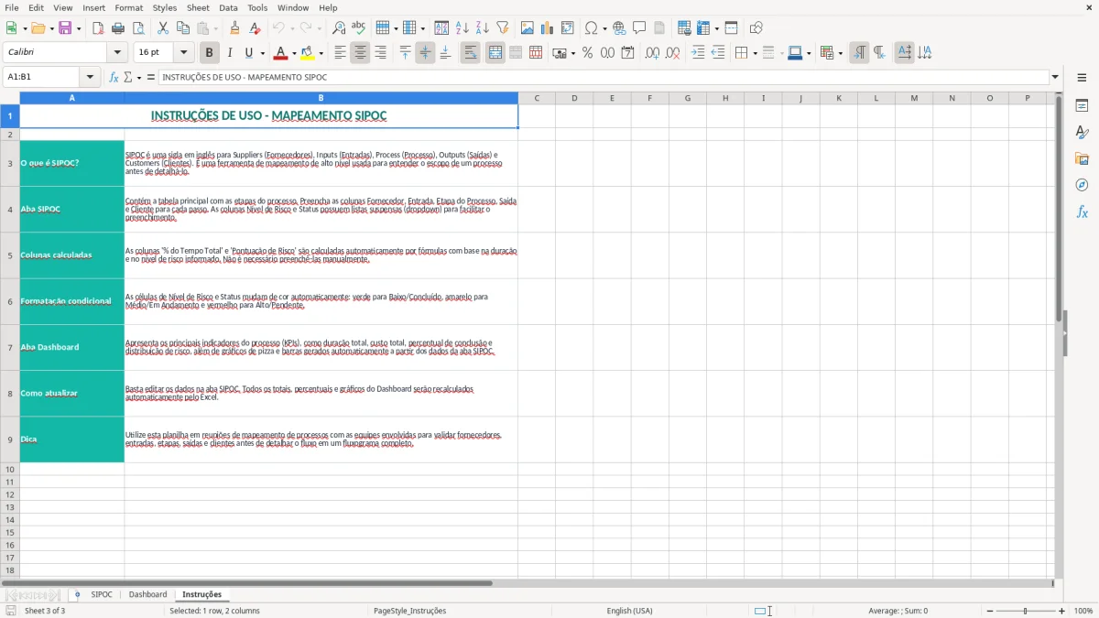Toggle Center Vertically alignment
The image size is (1099, 618).
(425, 53)
